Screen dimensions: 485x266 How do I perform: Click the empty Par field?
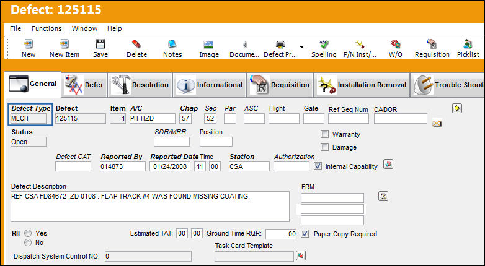click(230, 119)
